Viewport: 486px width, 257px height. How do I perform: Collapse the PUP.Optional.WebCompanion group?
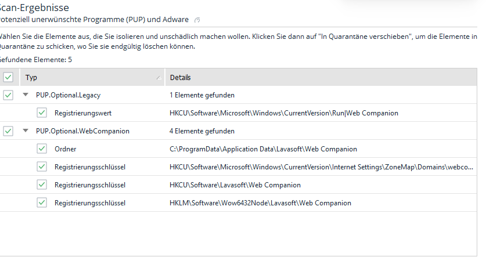tap(25, 131)
